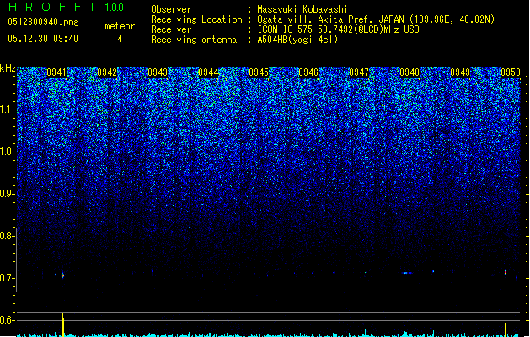Select observer name Masayuki Kobayashi
The width and height of the screenshot is (530, 337).
302,9
